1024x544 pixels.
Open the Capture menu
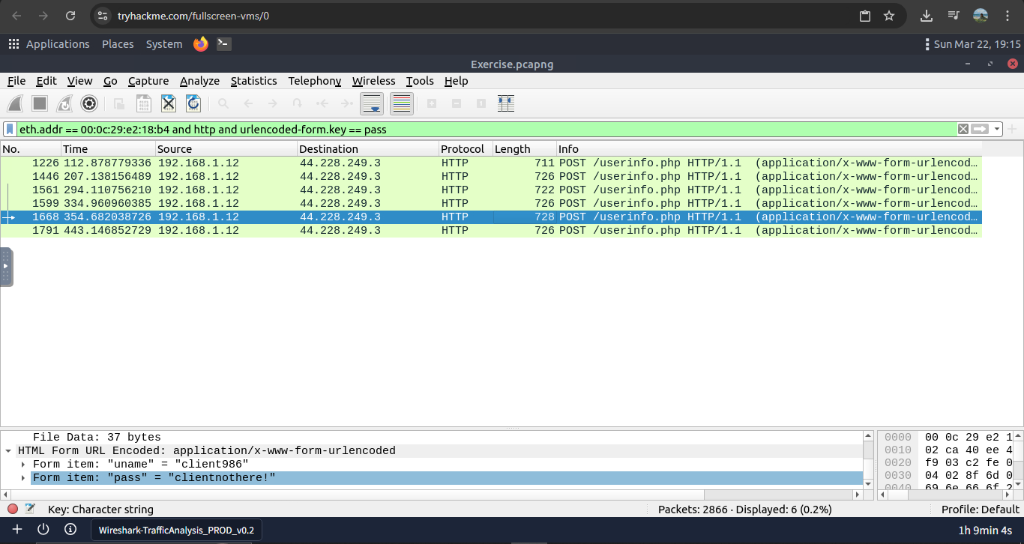(148, 81)
